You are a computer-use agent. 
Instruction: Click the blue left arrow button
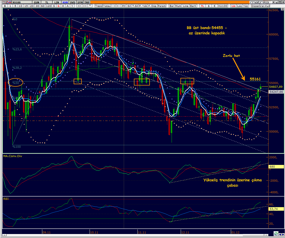(280, 235)
